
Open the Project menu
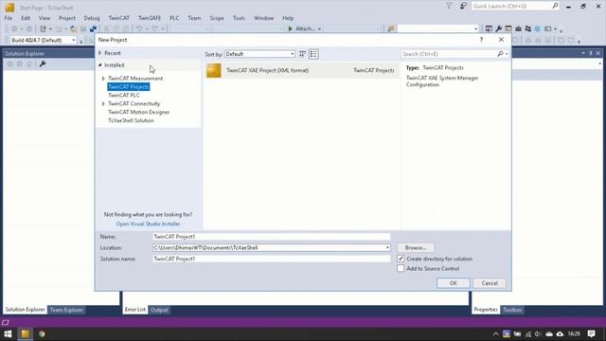coord(67,18)
